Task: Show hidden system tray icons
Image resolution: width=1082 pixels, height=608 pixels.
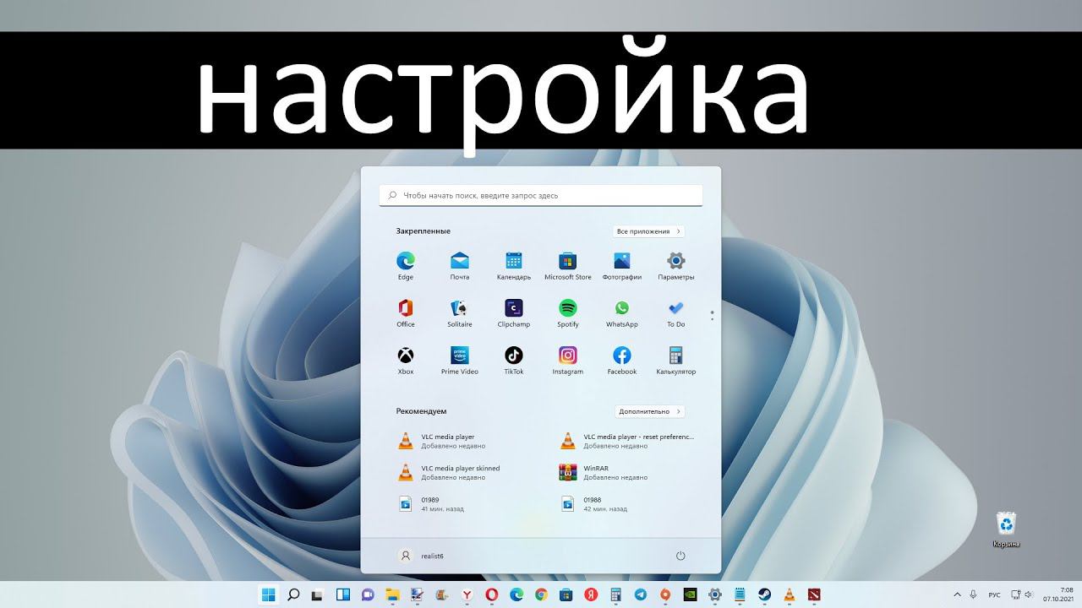Action: [957, 594]
